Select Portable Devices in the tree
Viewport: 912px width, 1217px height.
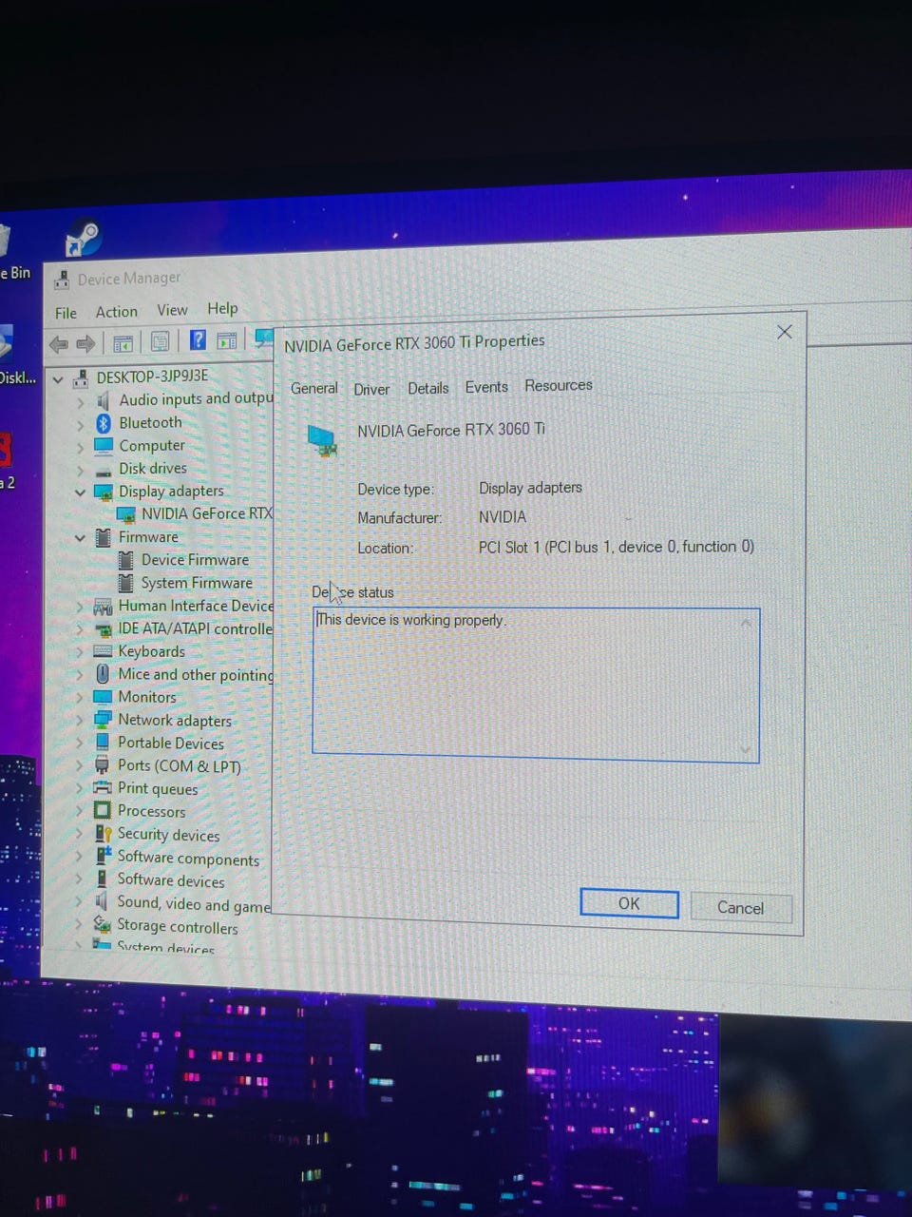coord(171,744)
